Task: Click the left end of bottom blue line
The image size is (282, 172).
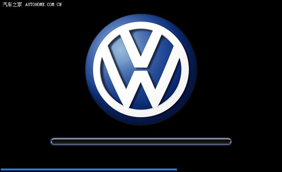Action: point(2,170)
